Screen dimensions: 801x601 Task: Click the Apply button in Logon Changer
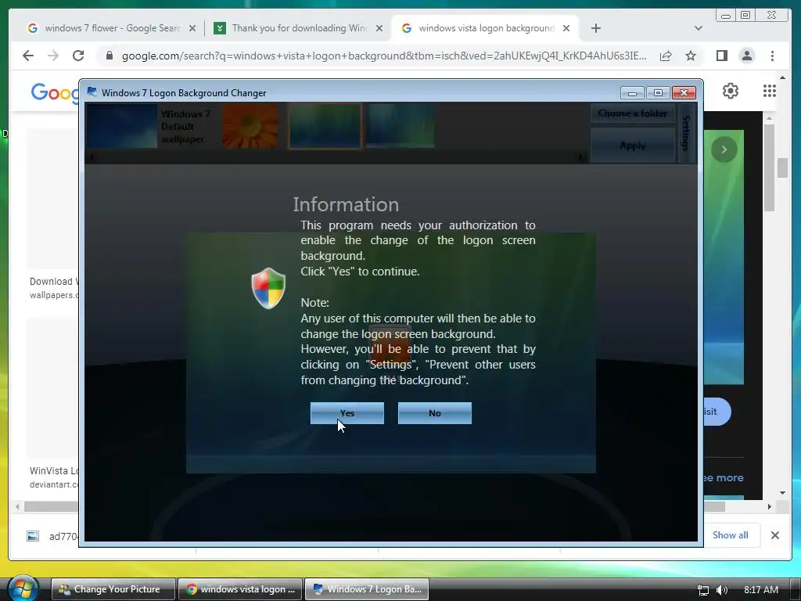(x=632, y=146)
